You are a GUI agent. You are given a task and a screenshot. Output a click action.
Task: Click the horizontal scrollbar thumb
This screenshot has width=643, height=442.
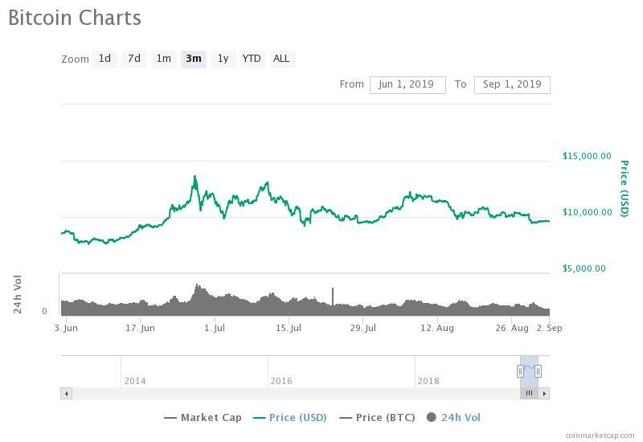coord(530,394)
